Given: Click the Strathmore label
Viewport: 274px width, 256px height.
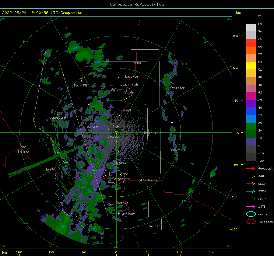Looking at the screenshot, I should [x=148, y=180].
